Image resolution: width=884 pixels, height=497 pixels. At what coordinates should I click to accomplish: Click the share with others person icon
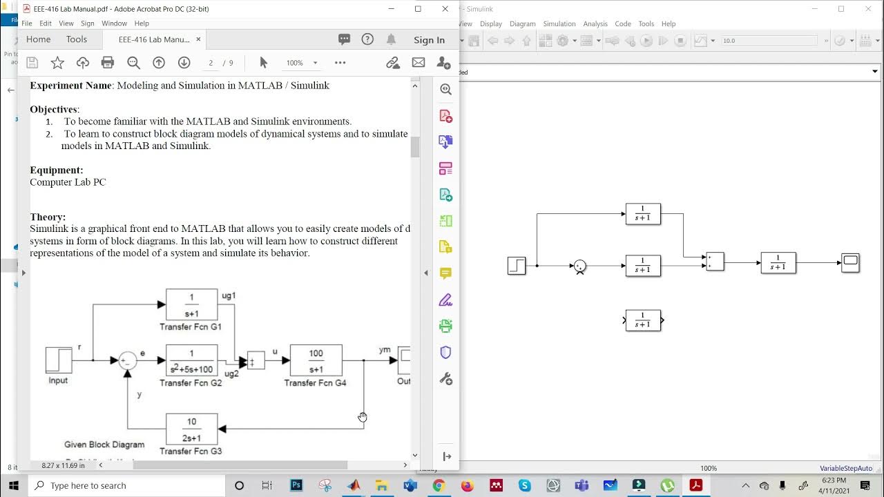click(443, 63)
